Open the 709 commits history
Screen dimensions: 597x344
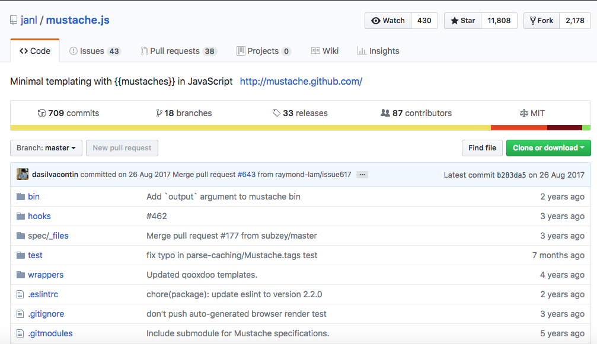(x=68, y=113)
